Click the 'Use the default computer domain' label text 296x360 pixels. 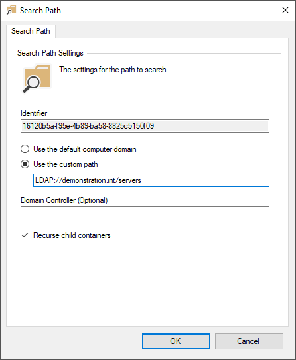point(85,149)
